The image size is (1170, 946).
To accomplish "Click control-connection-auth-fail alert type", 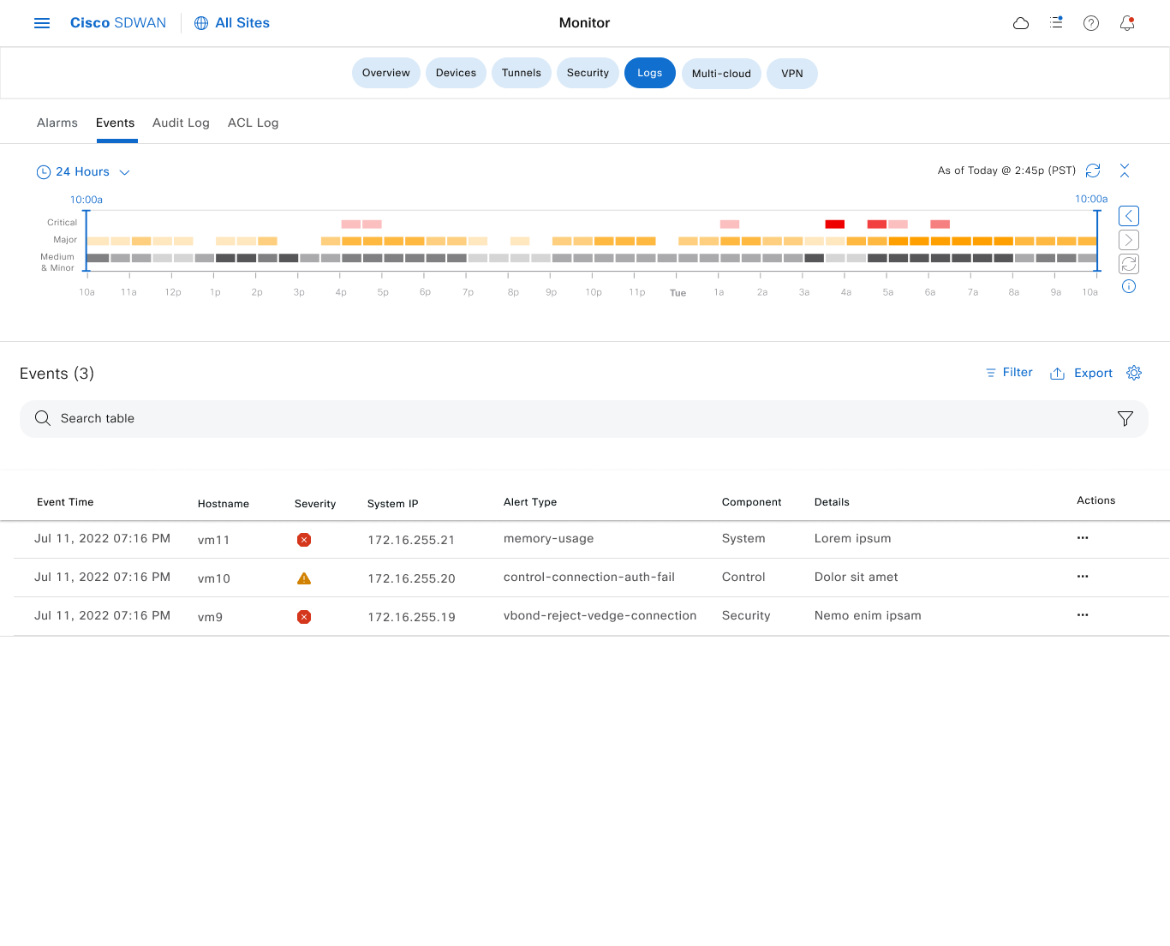I will pyautogui.click(x=589, y=577).
